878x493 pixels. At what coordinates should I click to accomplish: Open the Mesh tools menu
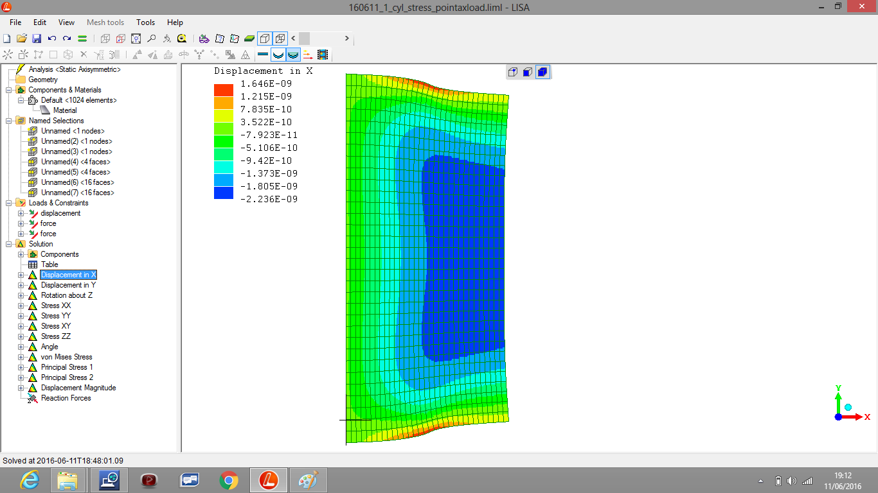click(105, 22)
